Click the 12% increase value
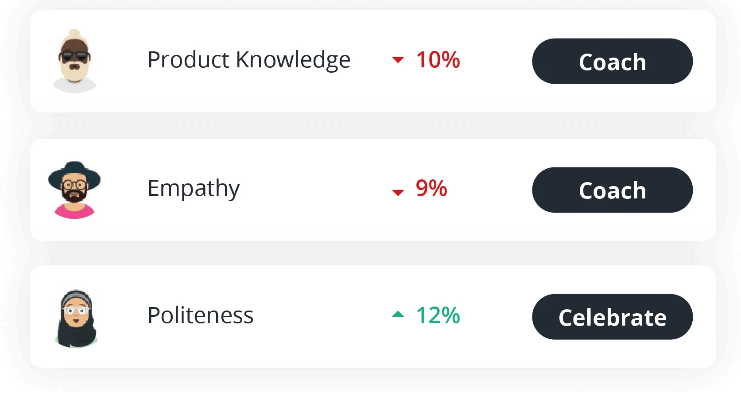This screenshot has width=741, height=404. click(x=438, y=315)
